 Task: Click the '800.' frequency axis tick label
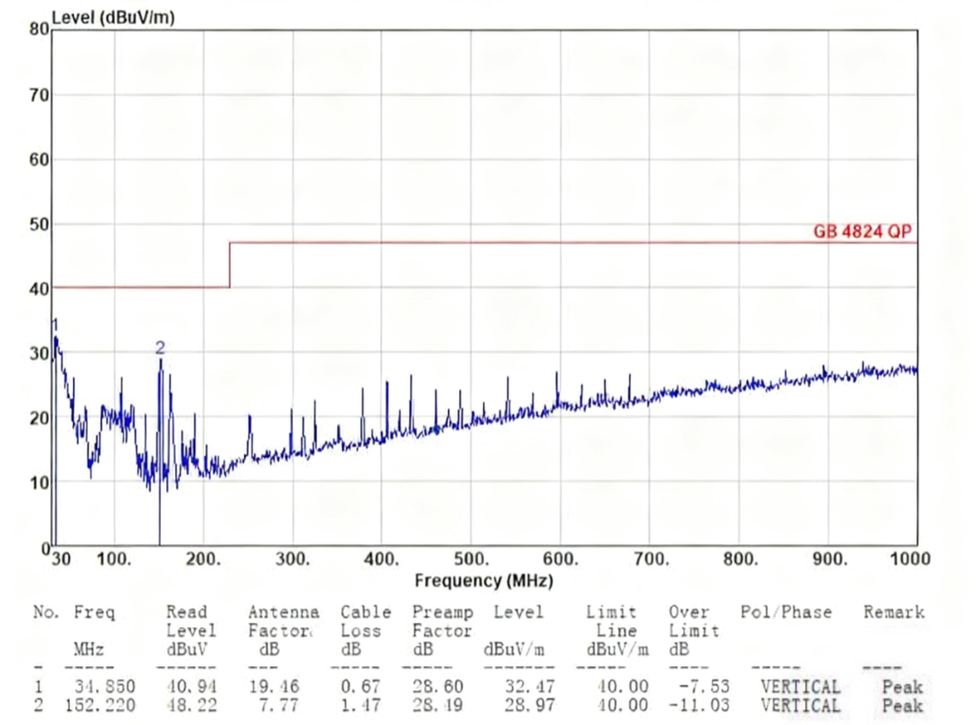pos(740,558)
